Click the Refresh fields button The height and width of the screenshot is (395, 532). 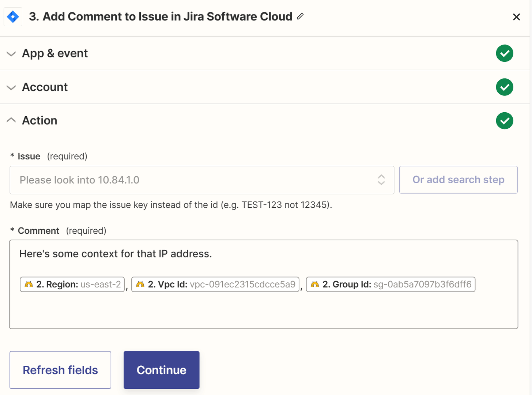tap(60, 370)
